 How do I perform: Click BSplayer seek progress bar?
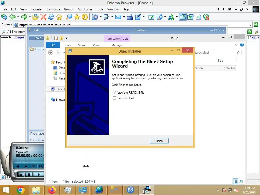coord(28,161)
